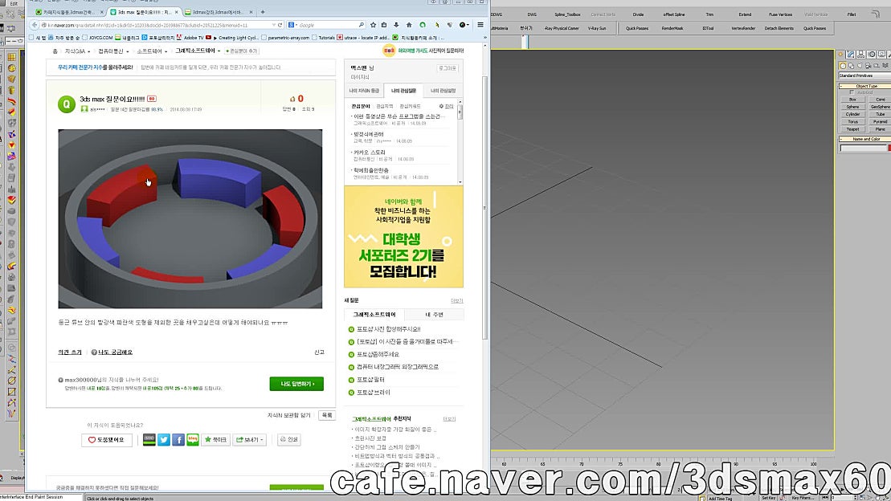Switch to the 3ds max 질문이요 browser tab
Screen dimensions: 891x501
[145, 13]
